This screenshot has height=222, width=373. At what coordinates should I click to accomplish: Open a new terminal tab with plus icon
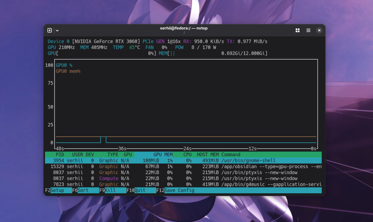pyautogui.click(x=50, y=31)
